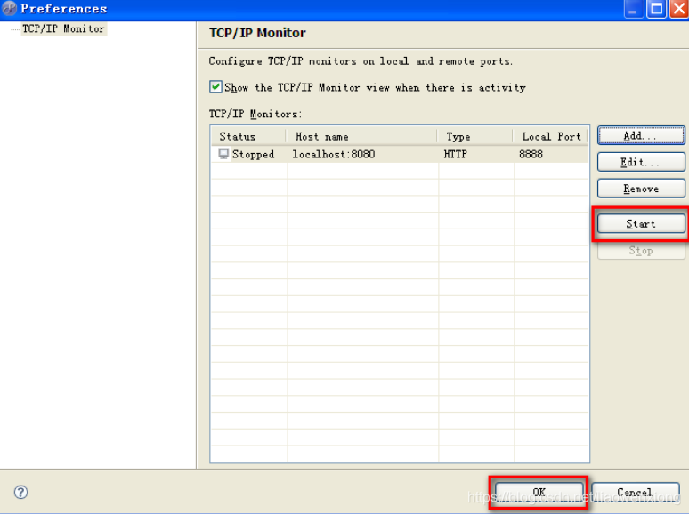Toggle Show the TCP/IP Monitor view checkbox
Viewport: 689px width, 514px height.
215,87
